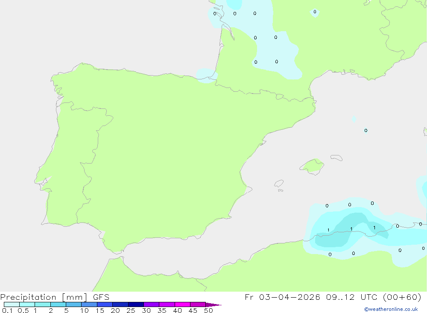Select the magenta swatch between 40 and 45
Image resolution: width=427 pixels, height=313 pixels.
coord(182,304)
